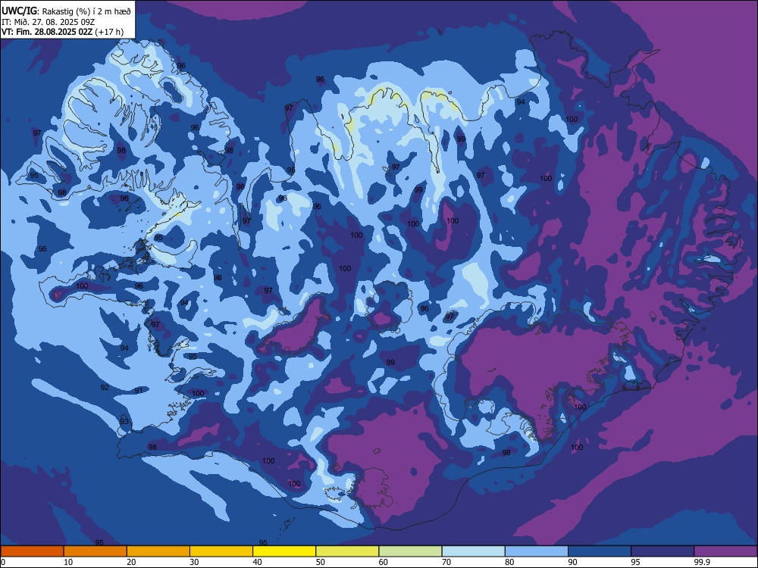The width and height of the screenshot is (758, 568).
Task: Click the title text 'UWC/IG: Rakastig (%) í 2 m hæð'
Action: pos(66,11)
